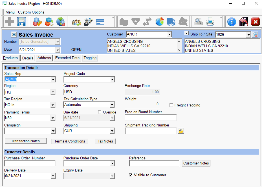Toggle the Due date Override checkbox

[100, 112]
